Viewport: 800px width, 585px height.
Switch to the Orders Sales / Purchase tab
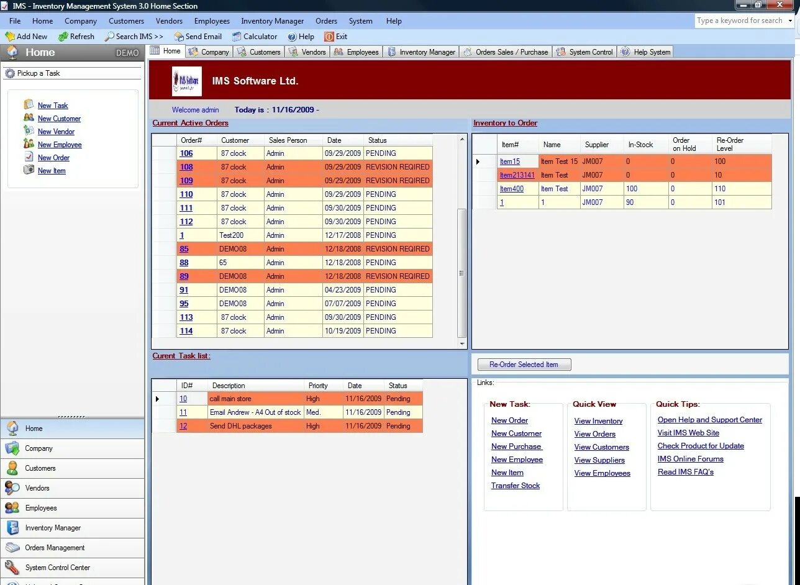click(x=506, y=52)
